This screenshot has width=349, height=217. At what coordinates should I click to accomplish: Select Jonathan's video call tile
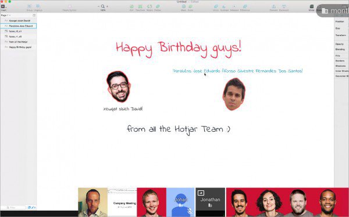click(211, 202)
